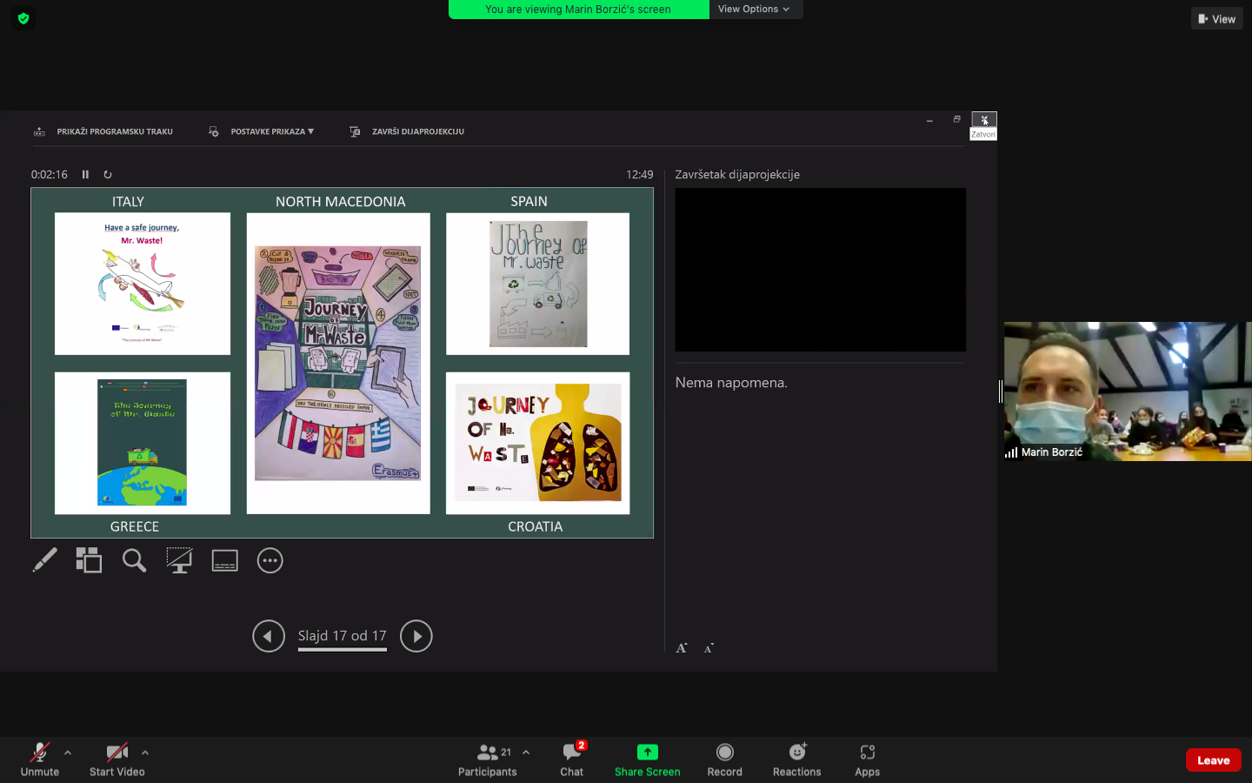
Task: Open the Participants panel
Action: point(487,759)
